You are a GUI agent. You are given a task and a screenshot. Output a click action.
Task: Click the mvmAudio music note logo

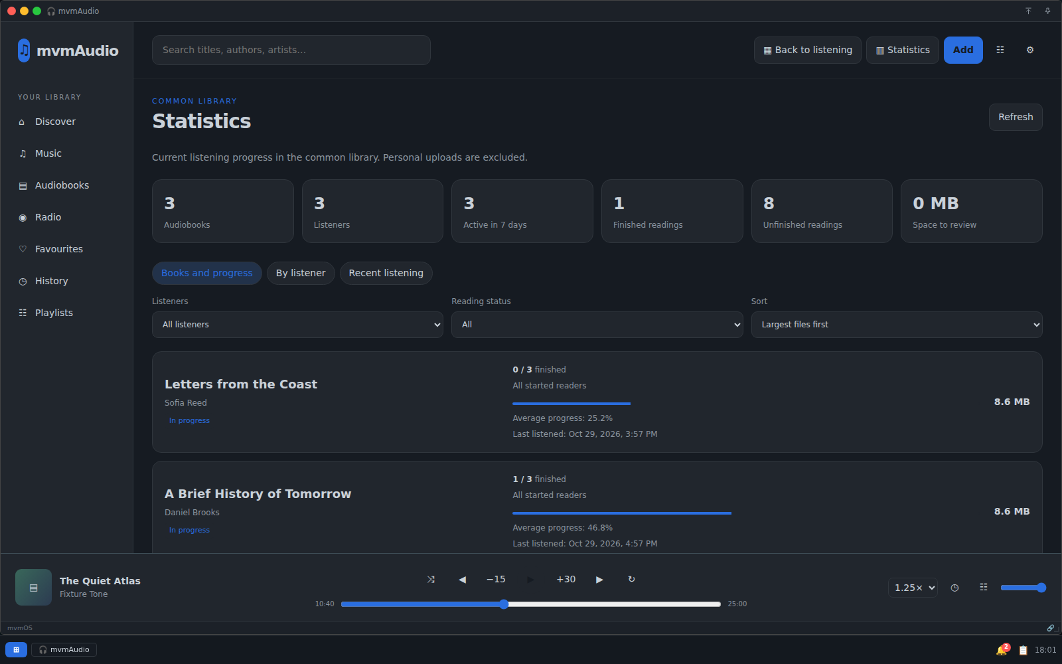24,50
